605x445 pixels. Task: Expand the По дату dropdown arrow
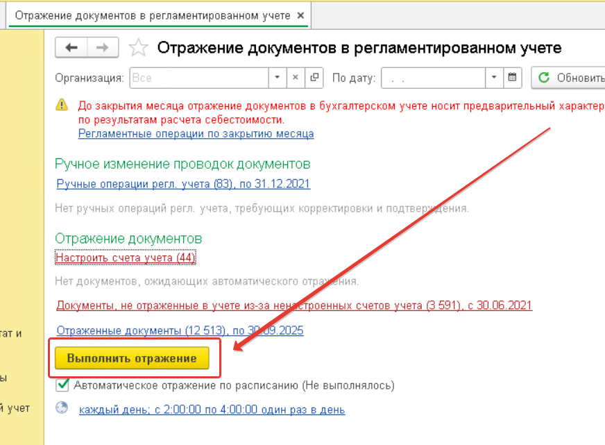coord(494,78)
